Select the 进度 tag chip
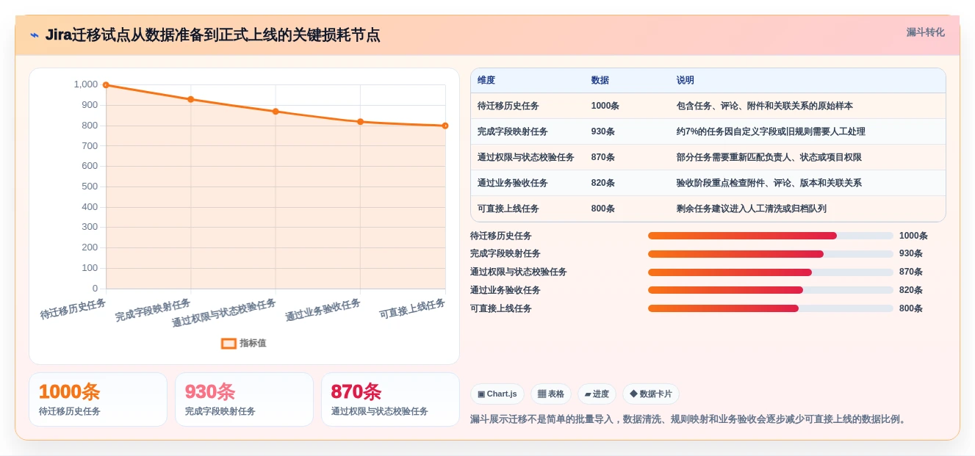This screenshot has width=975, height=456. pyautogui.click(x=597, y=394)
